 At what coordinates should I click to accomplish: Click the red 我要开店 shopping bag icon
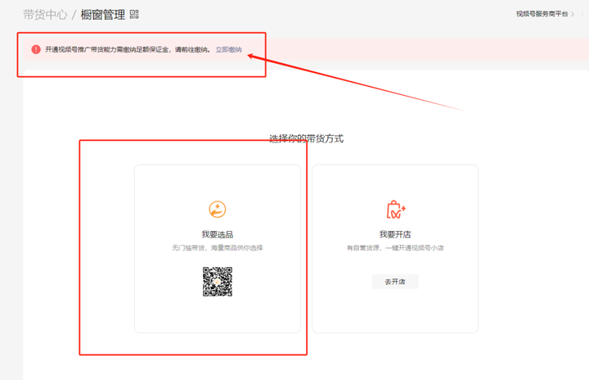tap(395, 210)
